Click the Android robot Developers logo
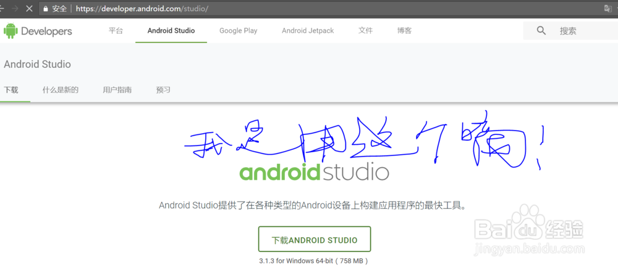Screen dimensions: 618x270 (x=38, y=31)
